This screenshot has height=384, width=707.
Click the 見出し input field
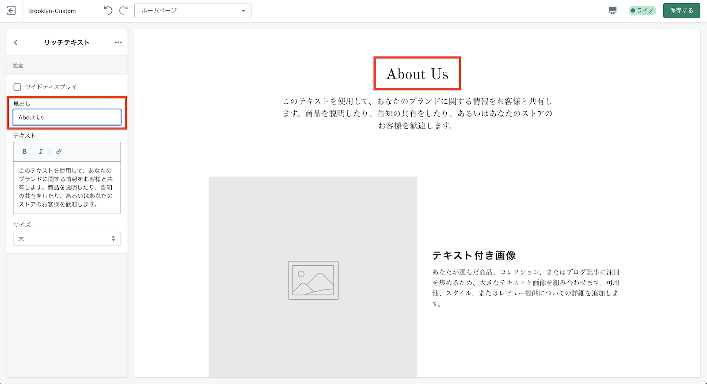[67, 117]
